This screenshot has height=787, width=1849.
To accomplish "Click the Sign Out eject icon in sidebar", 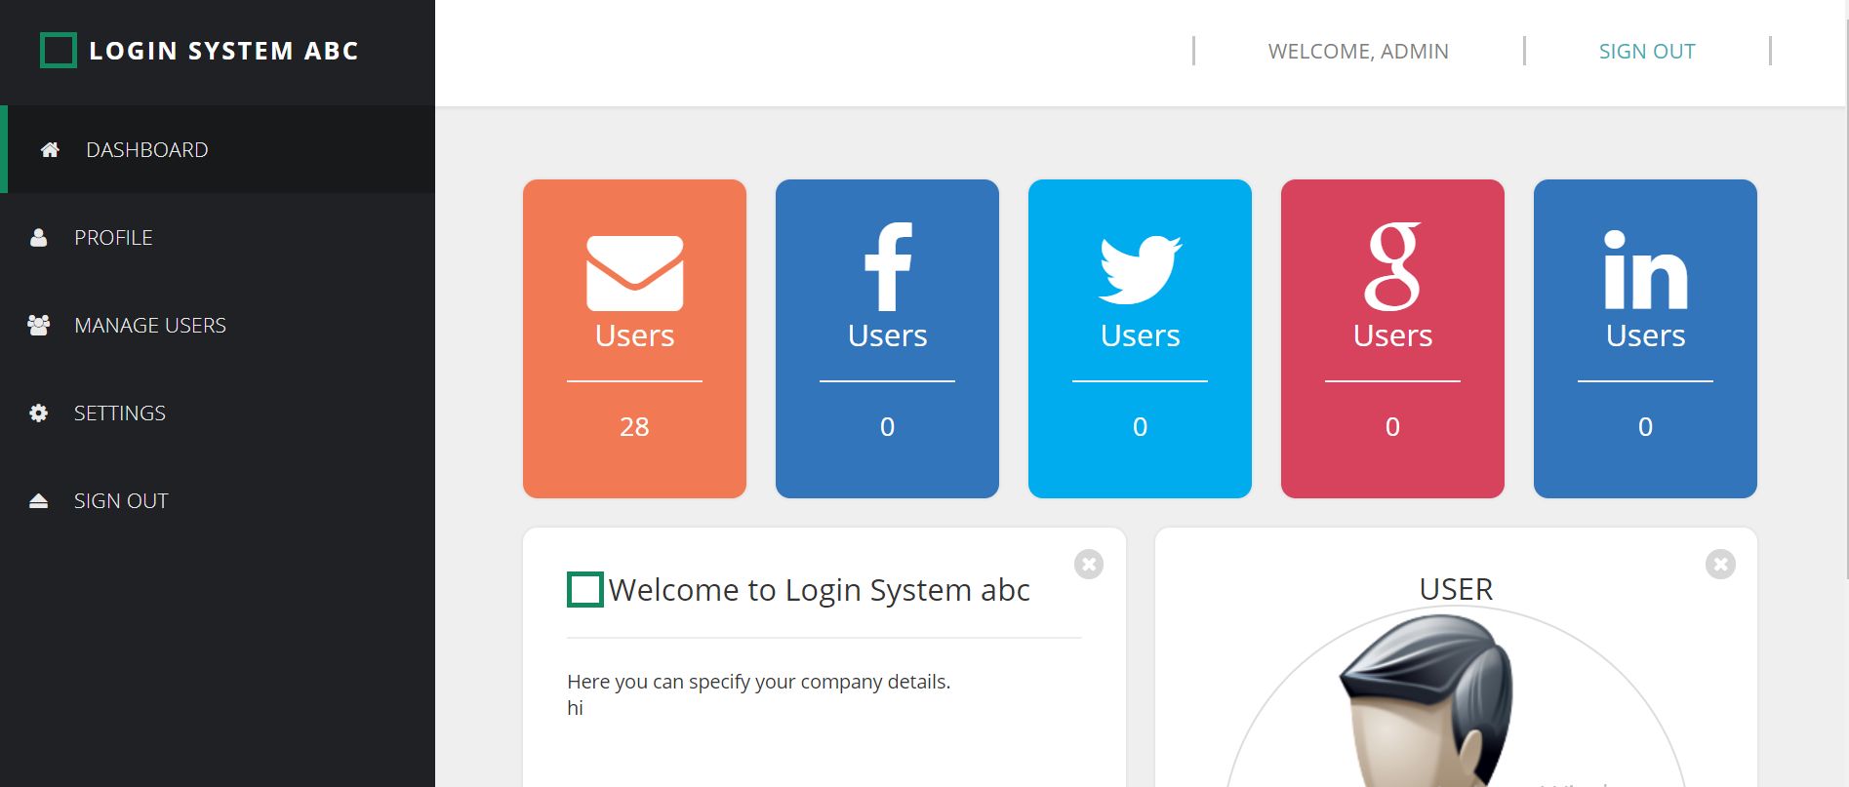I will [39, 500].
